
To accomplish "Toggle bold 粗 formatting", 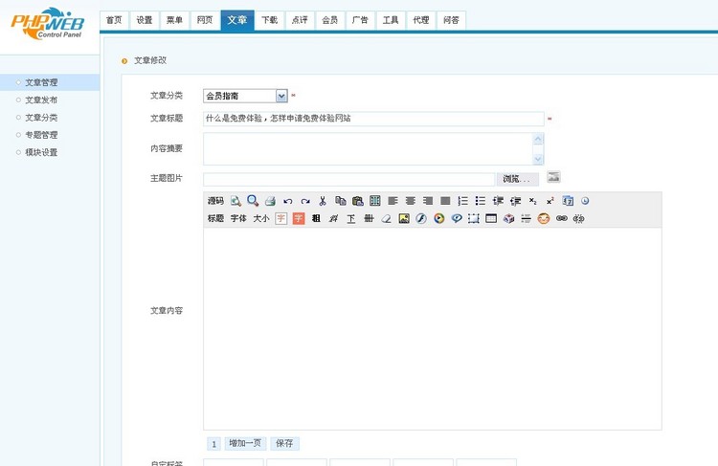I will point(316,218).
